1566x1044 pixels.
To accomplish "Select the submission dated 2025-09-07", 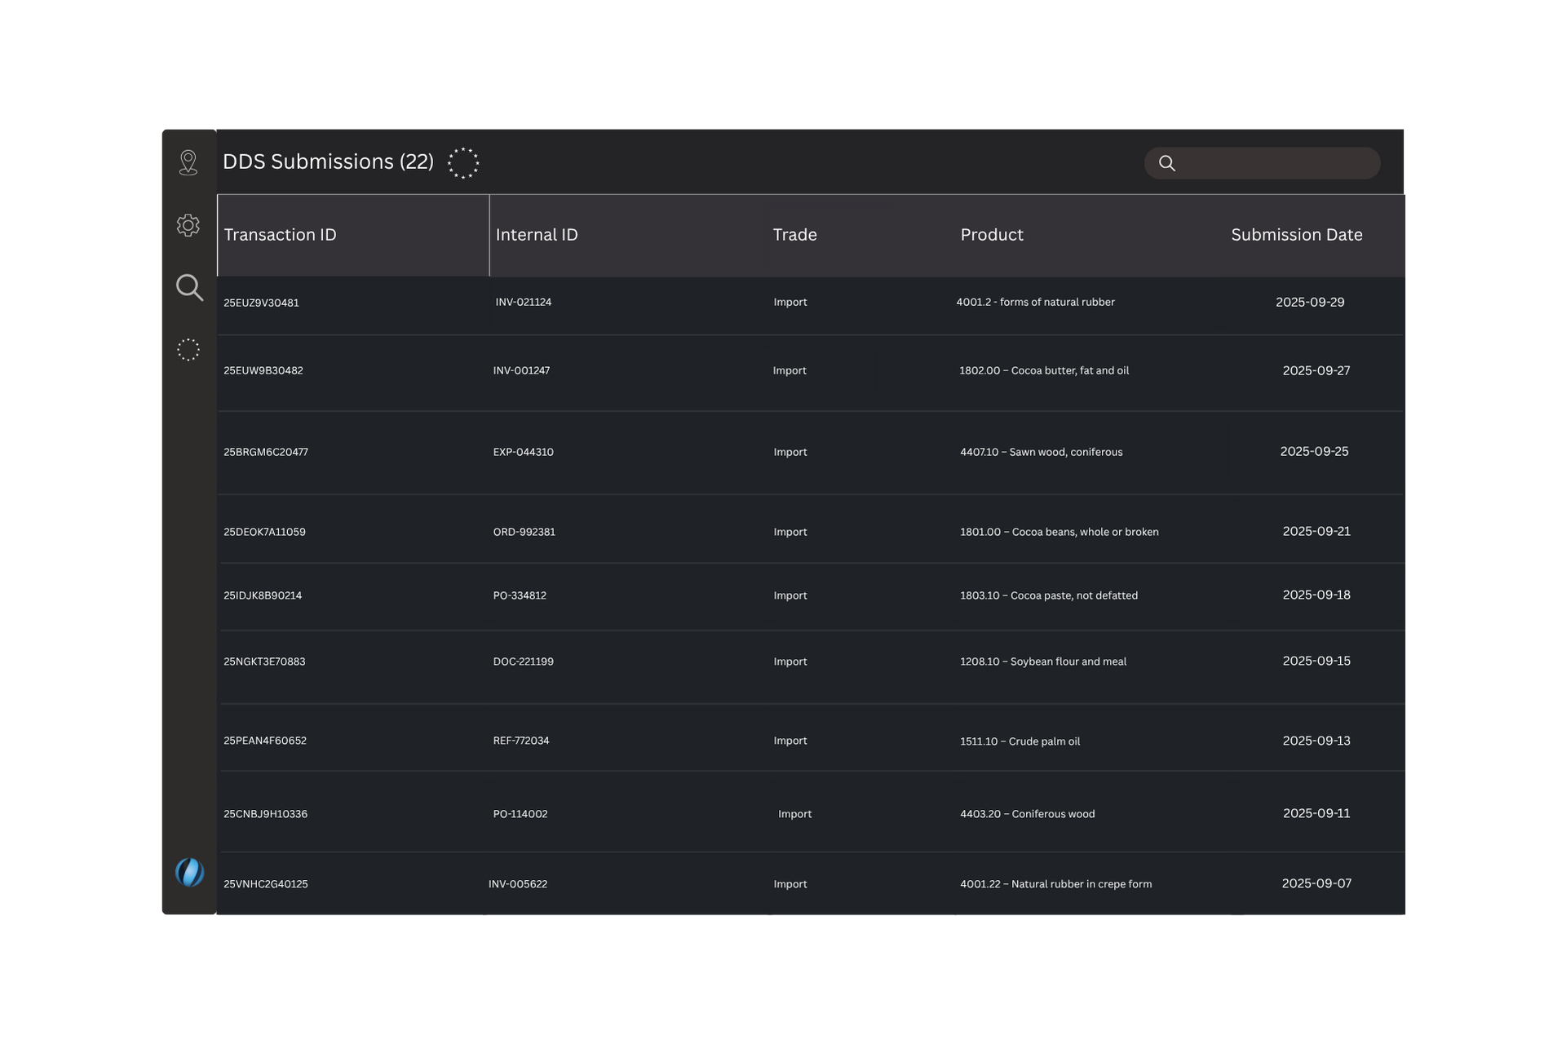I will click(x=1316, y=883).
